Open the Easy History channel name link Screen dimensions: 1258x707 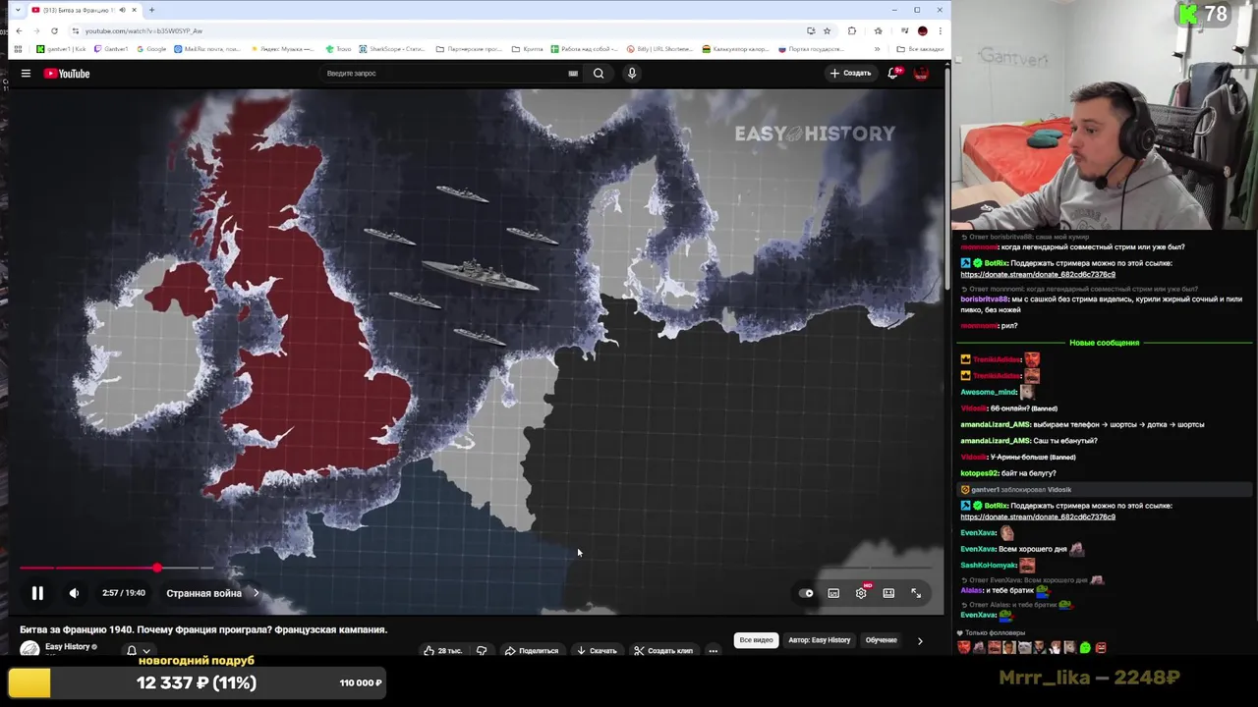(67, 647)
